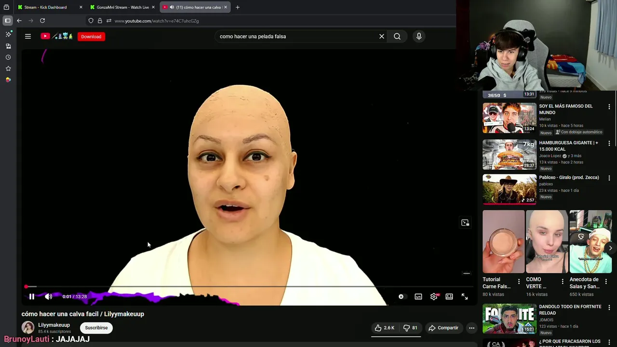
Task: Click the 0:01 / 13:28 time display
Action: 75,296
